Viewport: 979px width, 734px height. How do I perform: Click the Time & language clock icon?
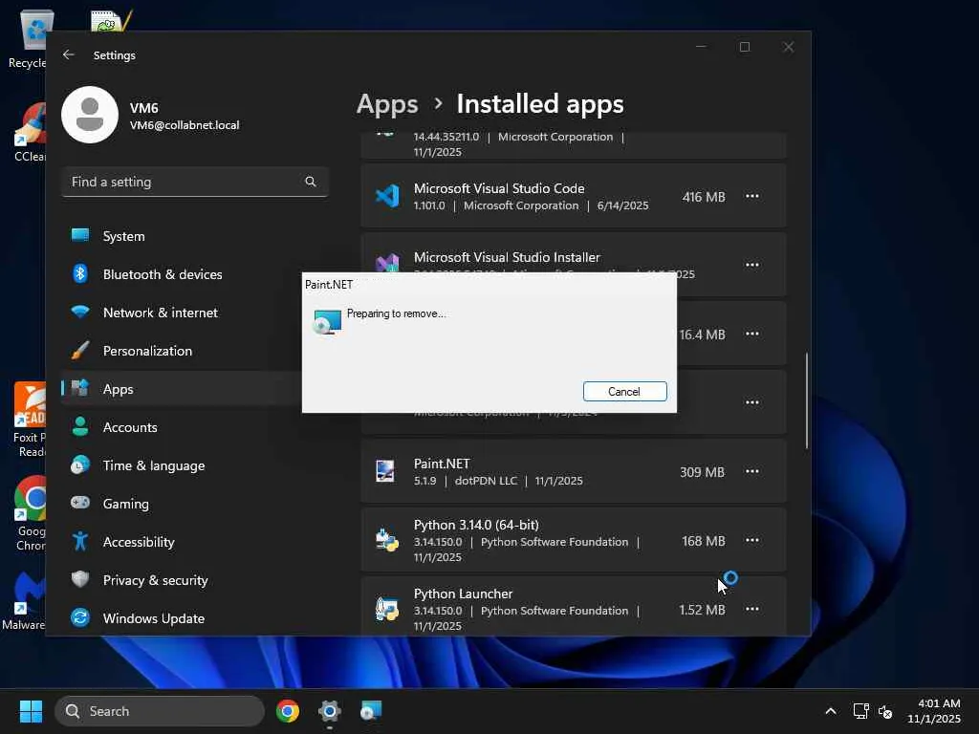tap(80, 465)
